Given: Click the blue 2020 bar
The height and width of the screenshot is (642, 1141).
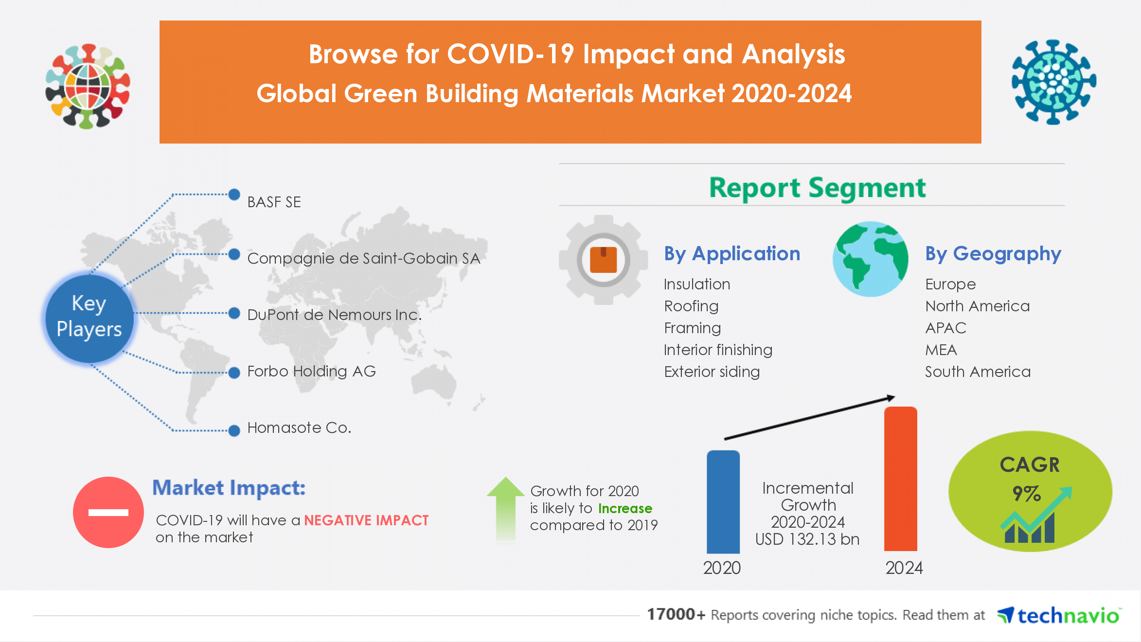Looking at the screenshot, I should point(723,501).
